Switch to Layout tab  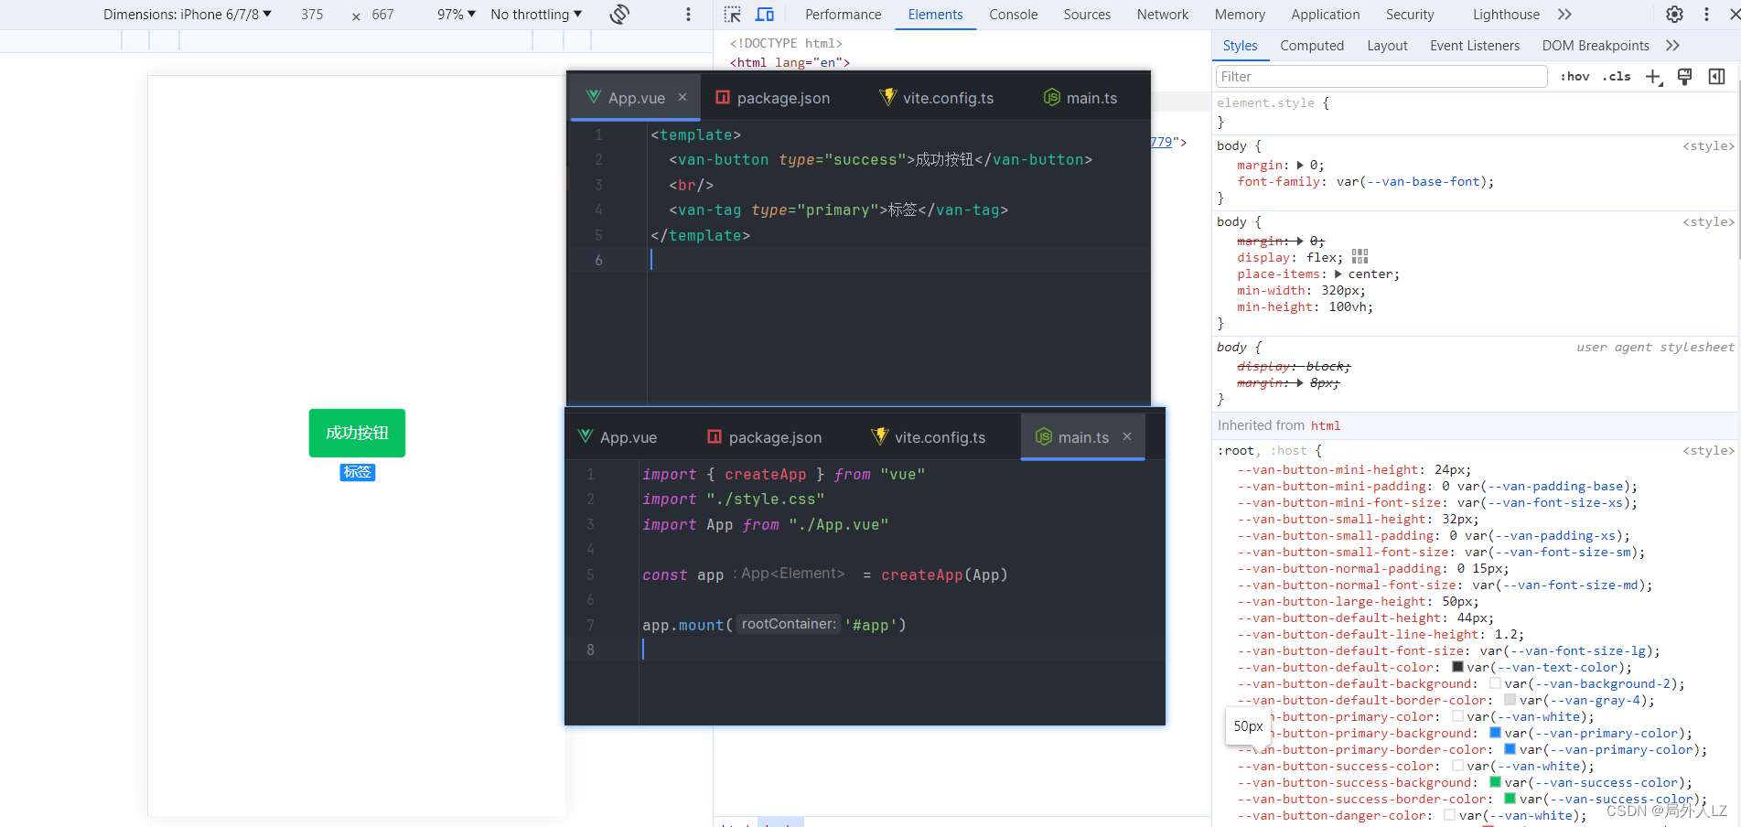[1387, 46]
